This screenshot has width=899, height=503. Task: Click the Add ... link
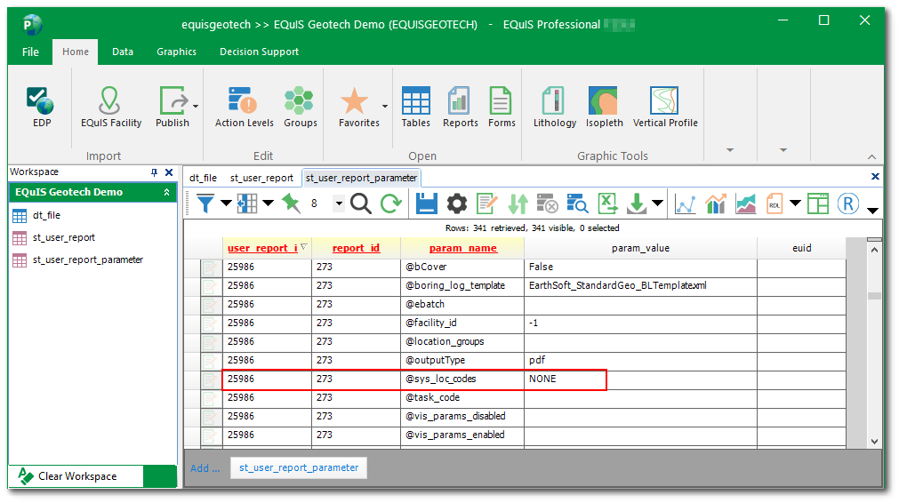pyautogui.click(x=205, y=468)
